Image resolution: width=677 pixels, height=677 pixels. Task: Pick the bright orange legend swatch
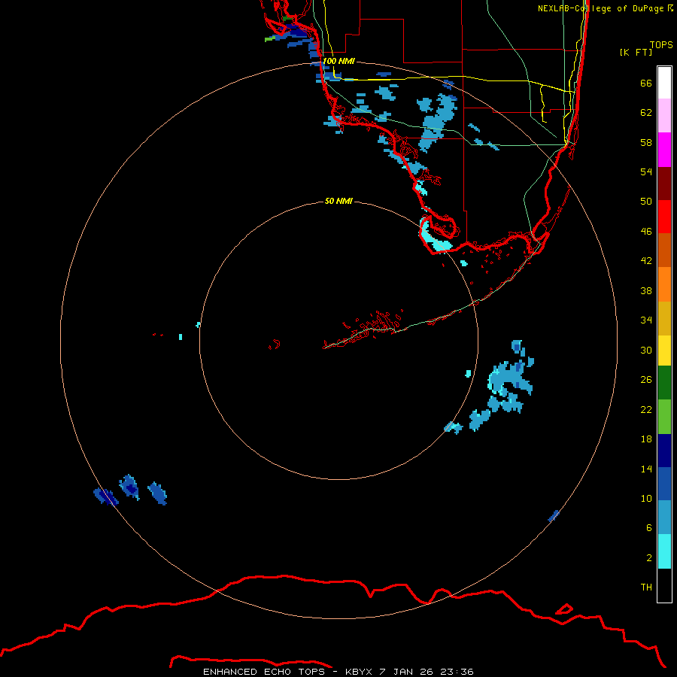(x=664, y=284)
